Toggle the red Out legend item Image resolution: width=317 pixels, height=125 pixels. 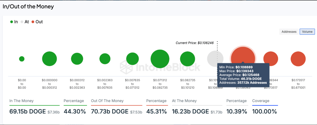point(37,22)
